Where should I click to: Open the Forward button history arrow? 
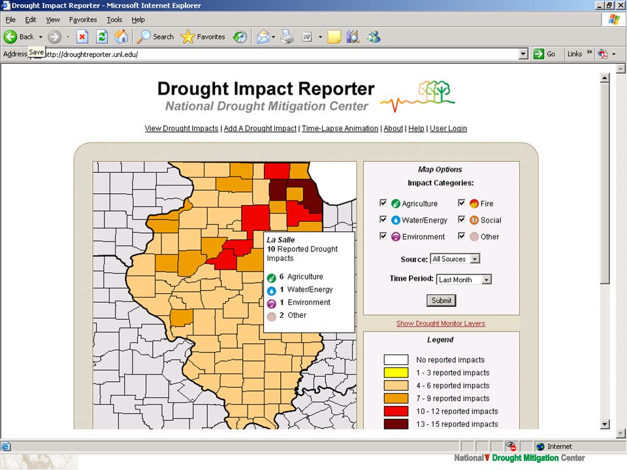coord(68,37)
